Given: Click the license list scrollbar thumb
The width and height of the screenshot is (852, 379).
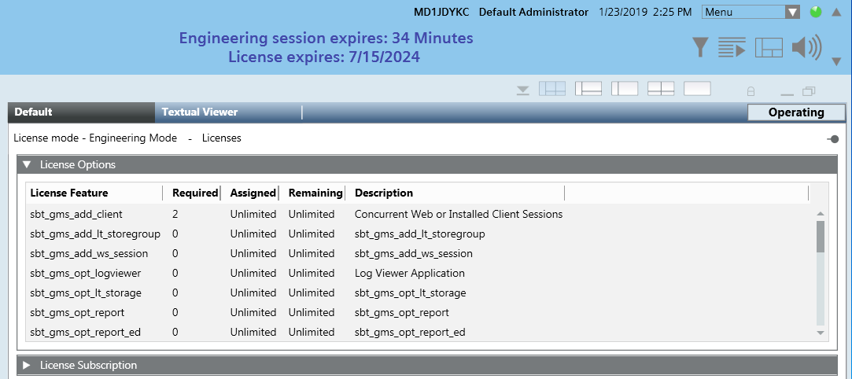Looking at the screenshot, I should (x=821, y=236).
